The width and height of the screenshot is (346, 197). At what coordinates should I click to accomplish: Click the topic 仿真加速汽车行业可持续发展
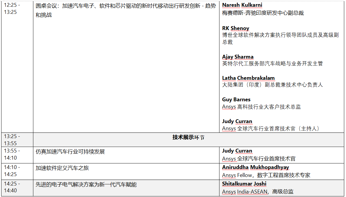(70, 152)
